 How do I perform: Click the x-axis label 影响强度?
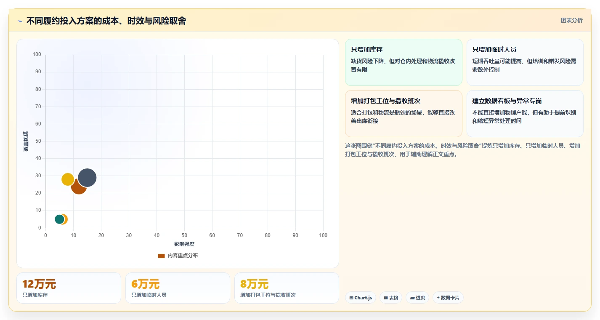click(184, 244)
